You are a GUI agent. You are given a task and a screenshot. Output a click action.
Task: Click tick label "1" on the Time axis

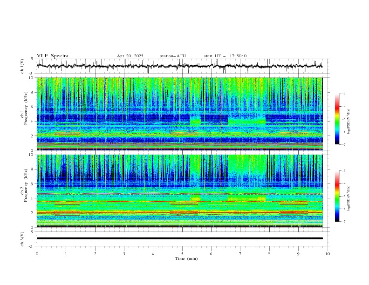66,254
